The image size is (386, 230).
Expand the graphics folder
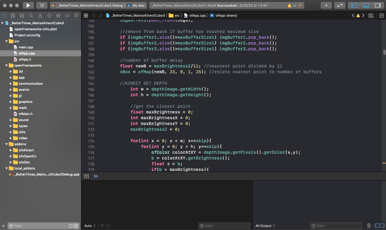(11, 102)
